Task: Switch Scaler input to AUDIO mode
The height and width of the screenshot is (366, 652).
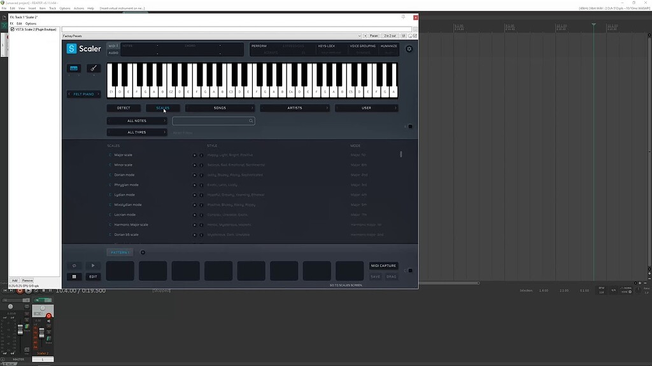Action: (113, 53)
